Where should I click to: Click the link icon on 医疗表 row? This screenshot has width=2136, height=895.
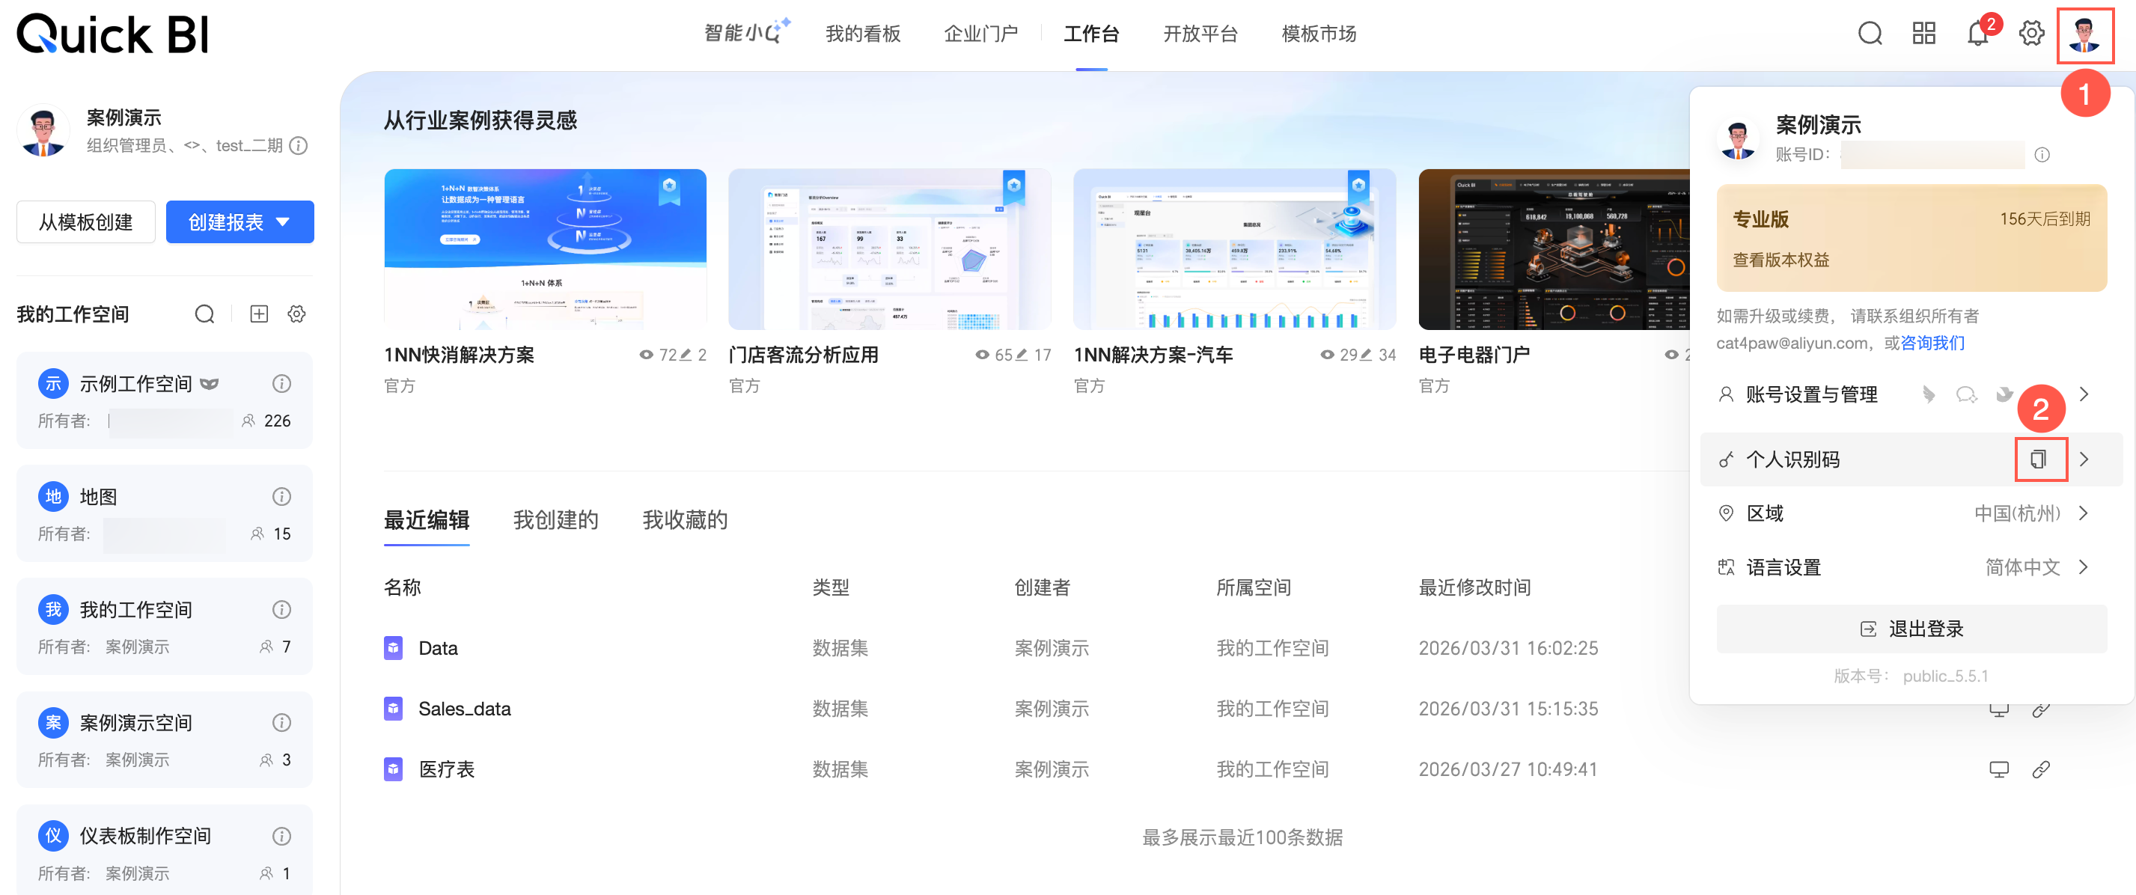[2041, 769]
